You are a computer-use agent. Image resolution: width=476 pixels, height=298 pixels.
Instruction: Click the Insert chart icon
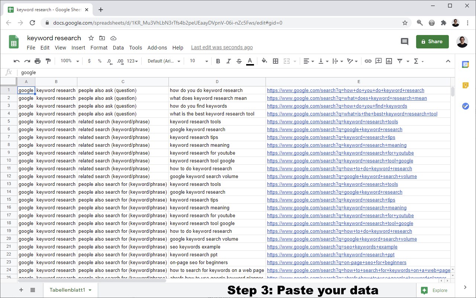coord(389,61)
